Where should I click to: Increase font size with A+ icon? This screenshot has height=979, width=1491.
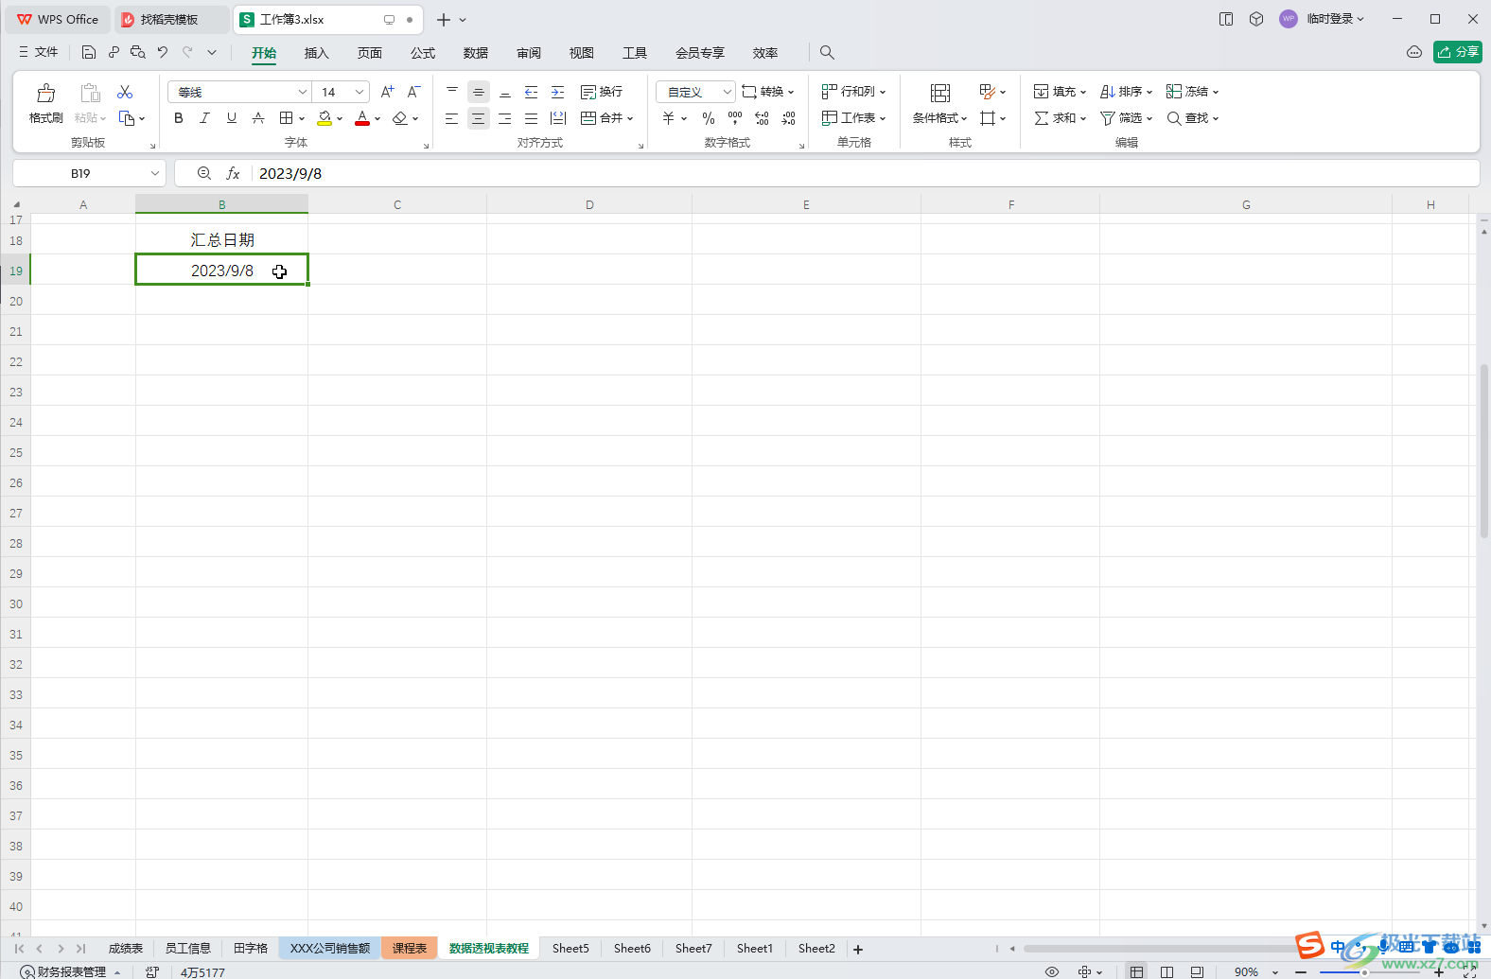387,92
